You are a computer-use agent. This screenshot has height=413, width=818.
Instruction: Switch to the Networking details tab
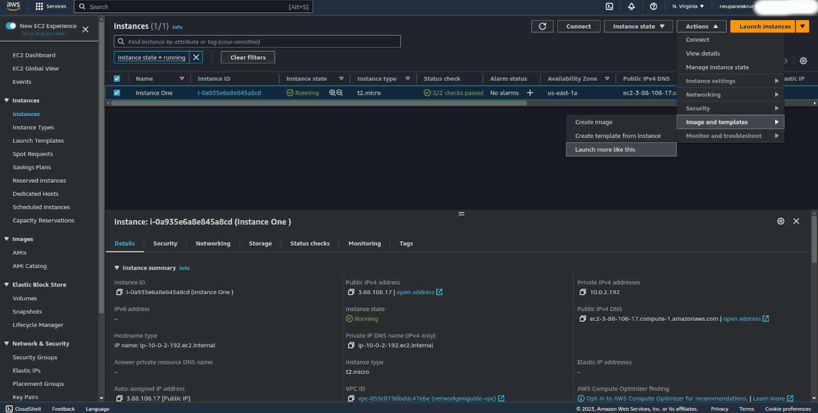point(213,244)
